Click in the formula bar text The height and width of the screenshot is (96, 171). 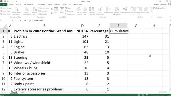pyautogui.click(x=38, y=21)
